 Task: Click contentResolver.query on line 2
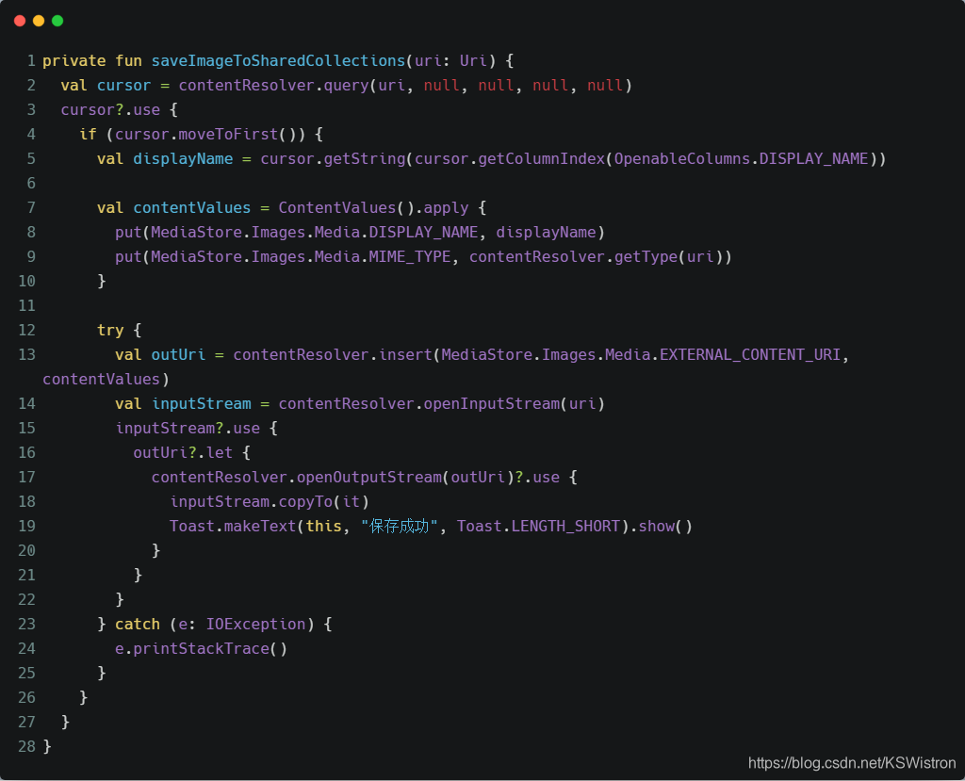pyautogui.click(x=274, y=86)
